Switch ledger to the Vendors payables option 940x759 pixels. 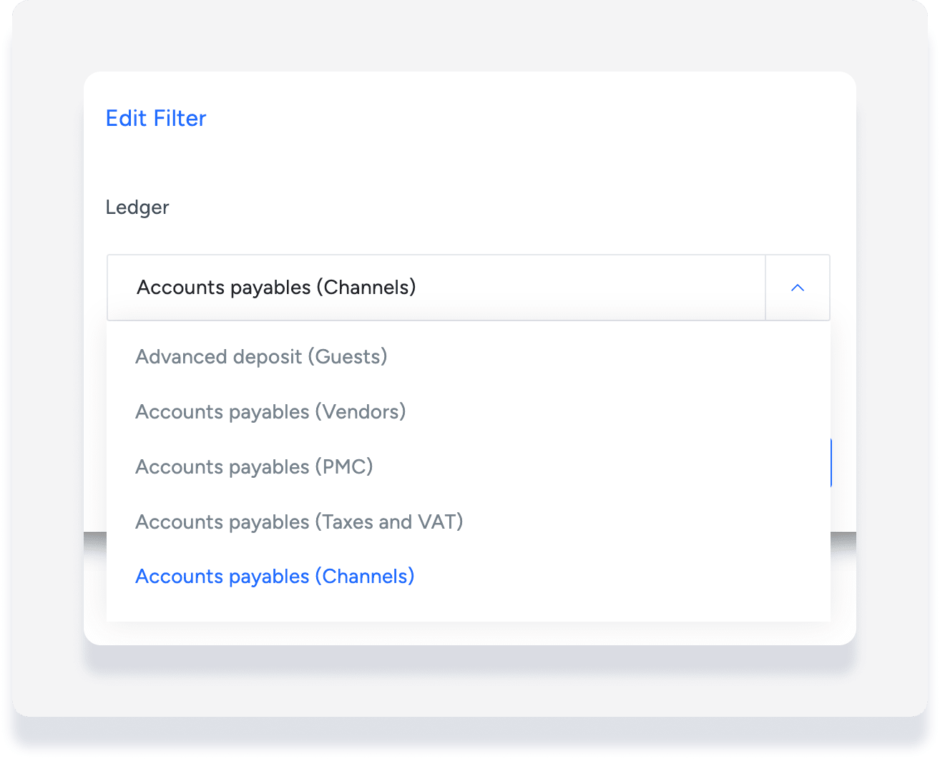tap(270, 411)
